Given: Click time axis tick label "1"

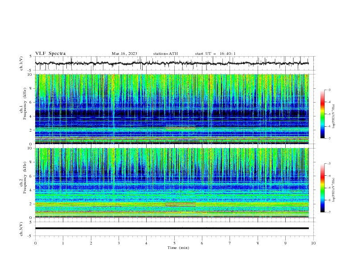Looking at the screenshot, I should click(x=63, y=243).
